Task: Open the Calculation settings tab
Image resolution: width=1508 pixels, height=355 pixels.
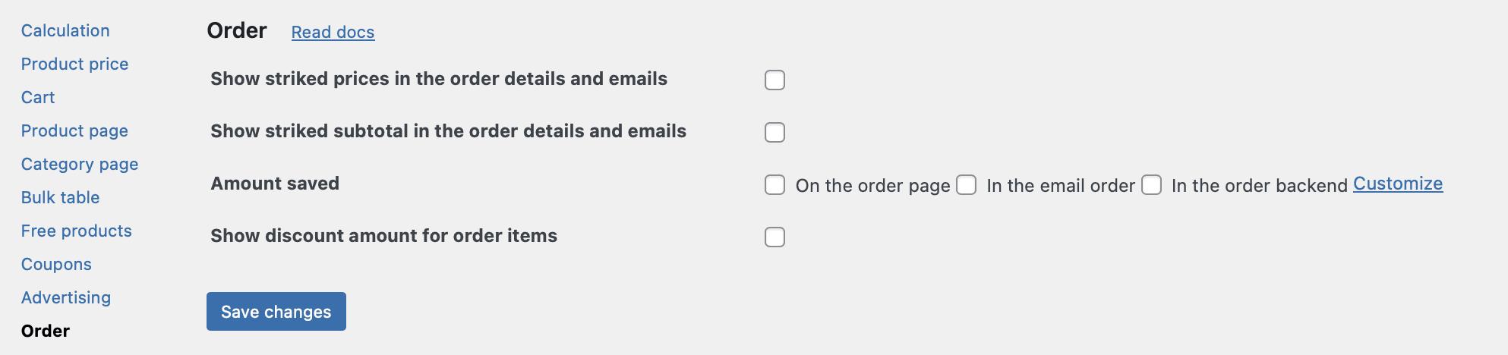Action: point(65,30)
